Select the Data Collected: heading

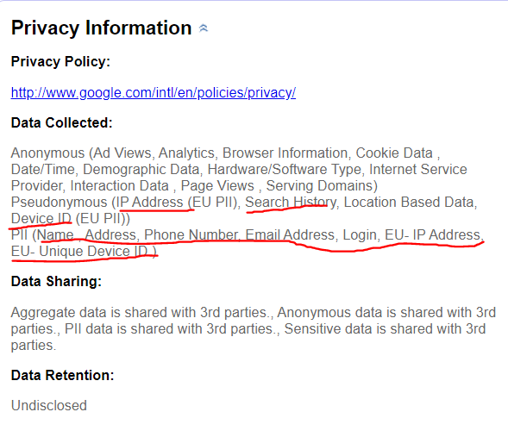(x=61, y=123)
